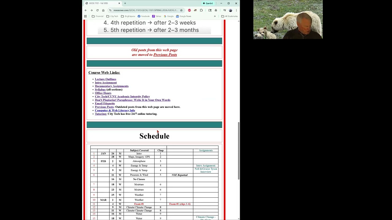
Task: Click the Pressure & Wind subject cell
Action: tap(139, 175)
